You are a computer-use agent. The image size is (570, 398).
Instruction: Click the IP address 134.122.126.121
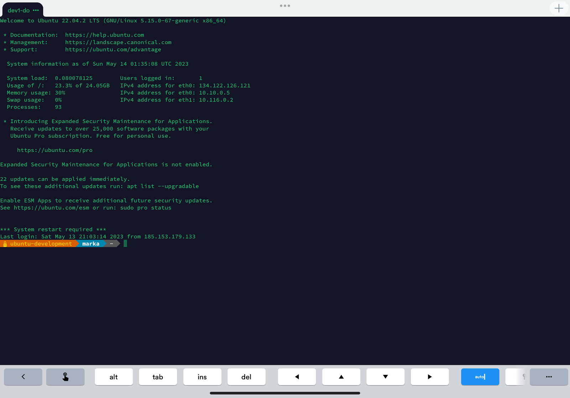click(x=224, y=85)
